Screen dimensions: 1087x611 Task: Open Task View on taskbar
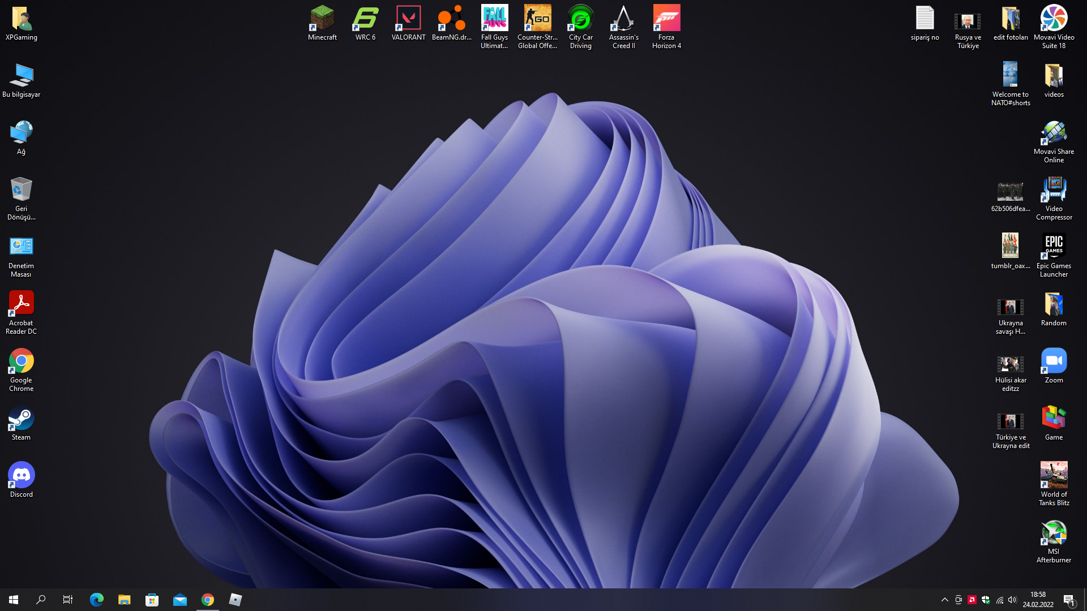(68, 600)
